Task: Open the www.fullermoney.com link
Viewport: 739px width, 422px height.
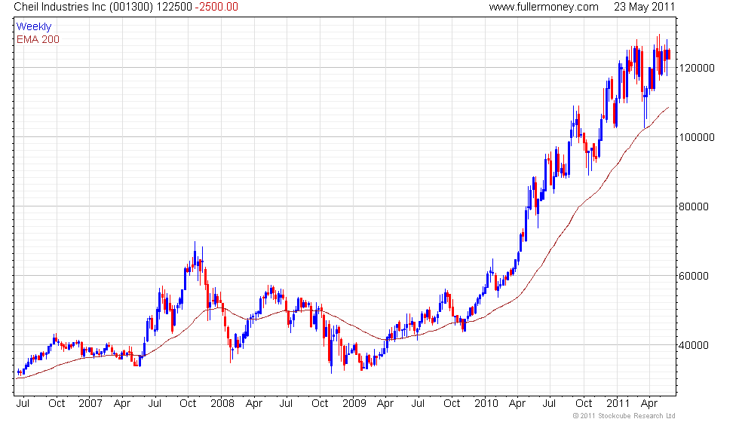Action: click(544, 7)
